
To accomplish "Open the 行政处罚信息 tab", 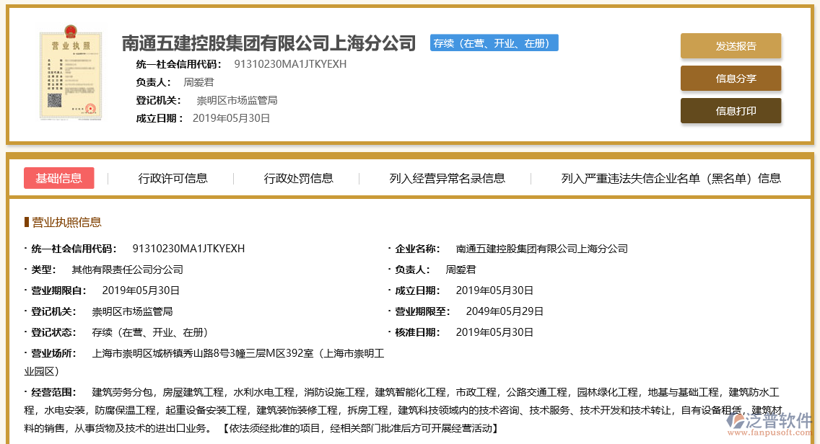I will [298, 179].
